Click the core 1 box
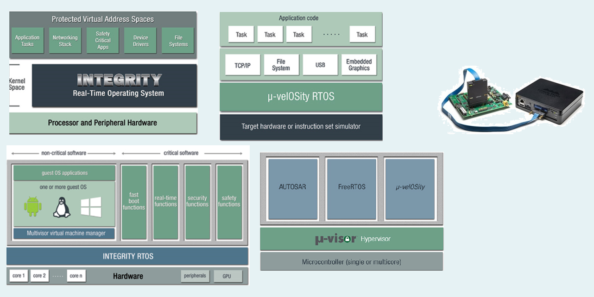This screenshot has width=594, height=297. [x=19, y=276]
